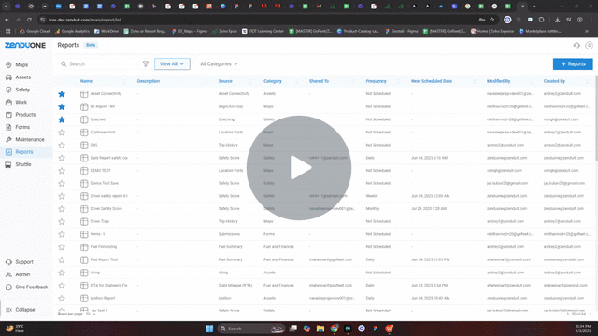Click the filter funnel icon
598x336 pixels.
[x=146, y=64]
